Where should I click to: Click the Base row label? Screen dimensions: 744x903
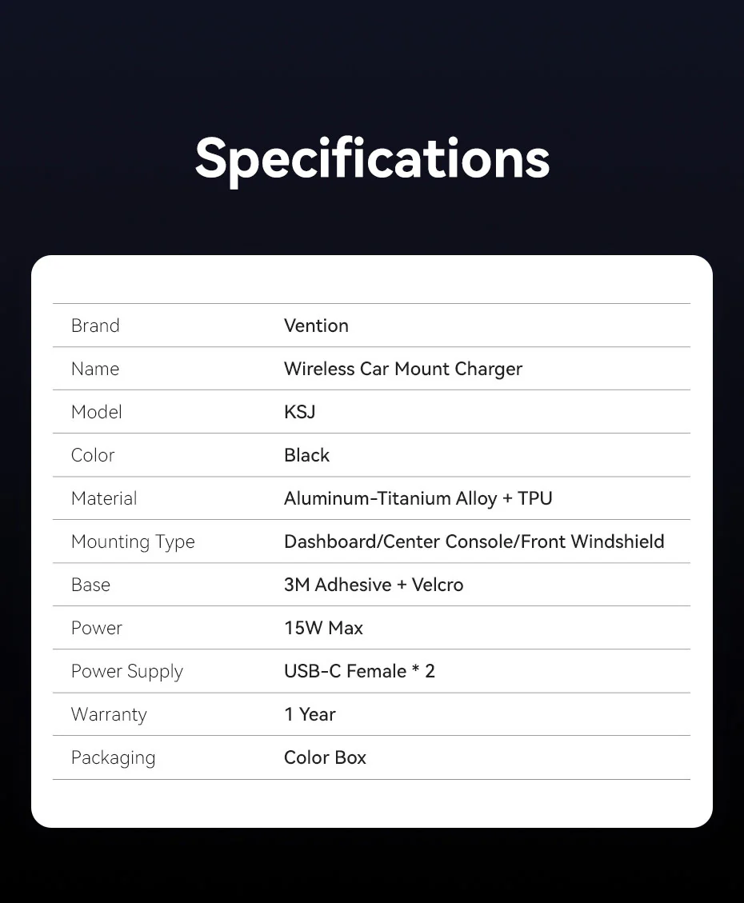tap(90, 585)
